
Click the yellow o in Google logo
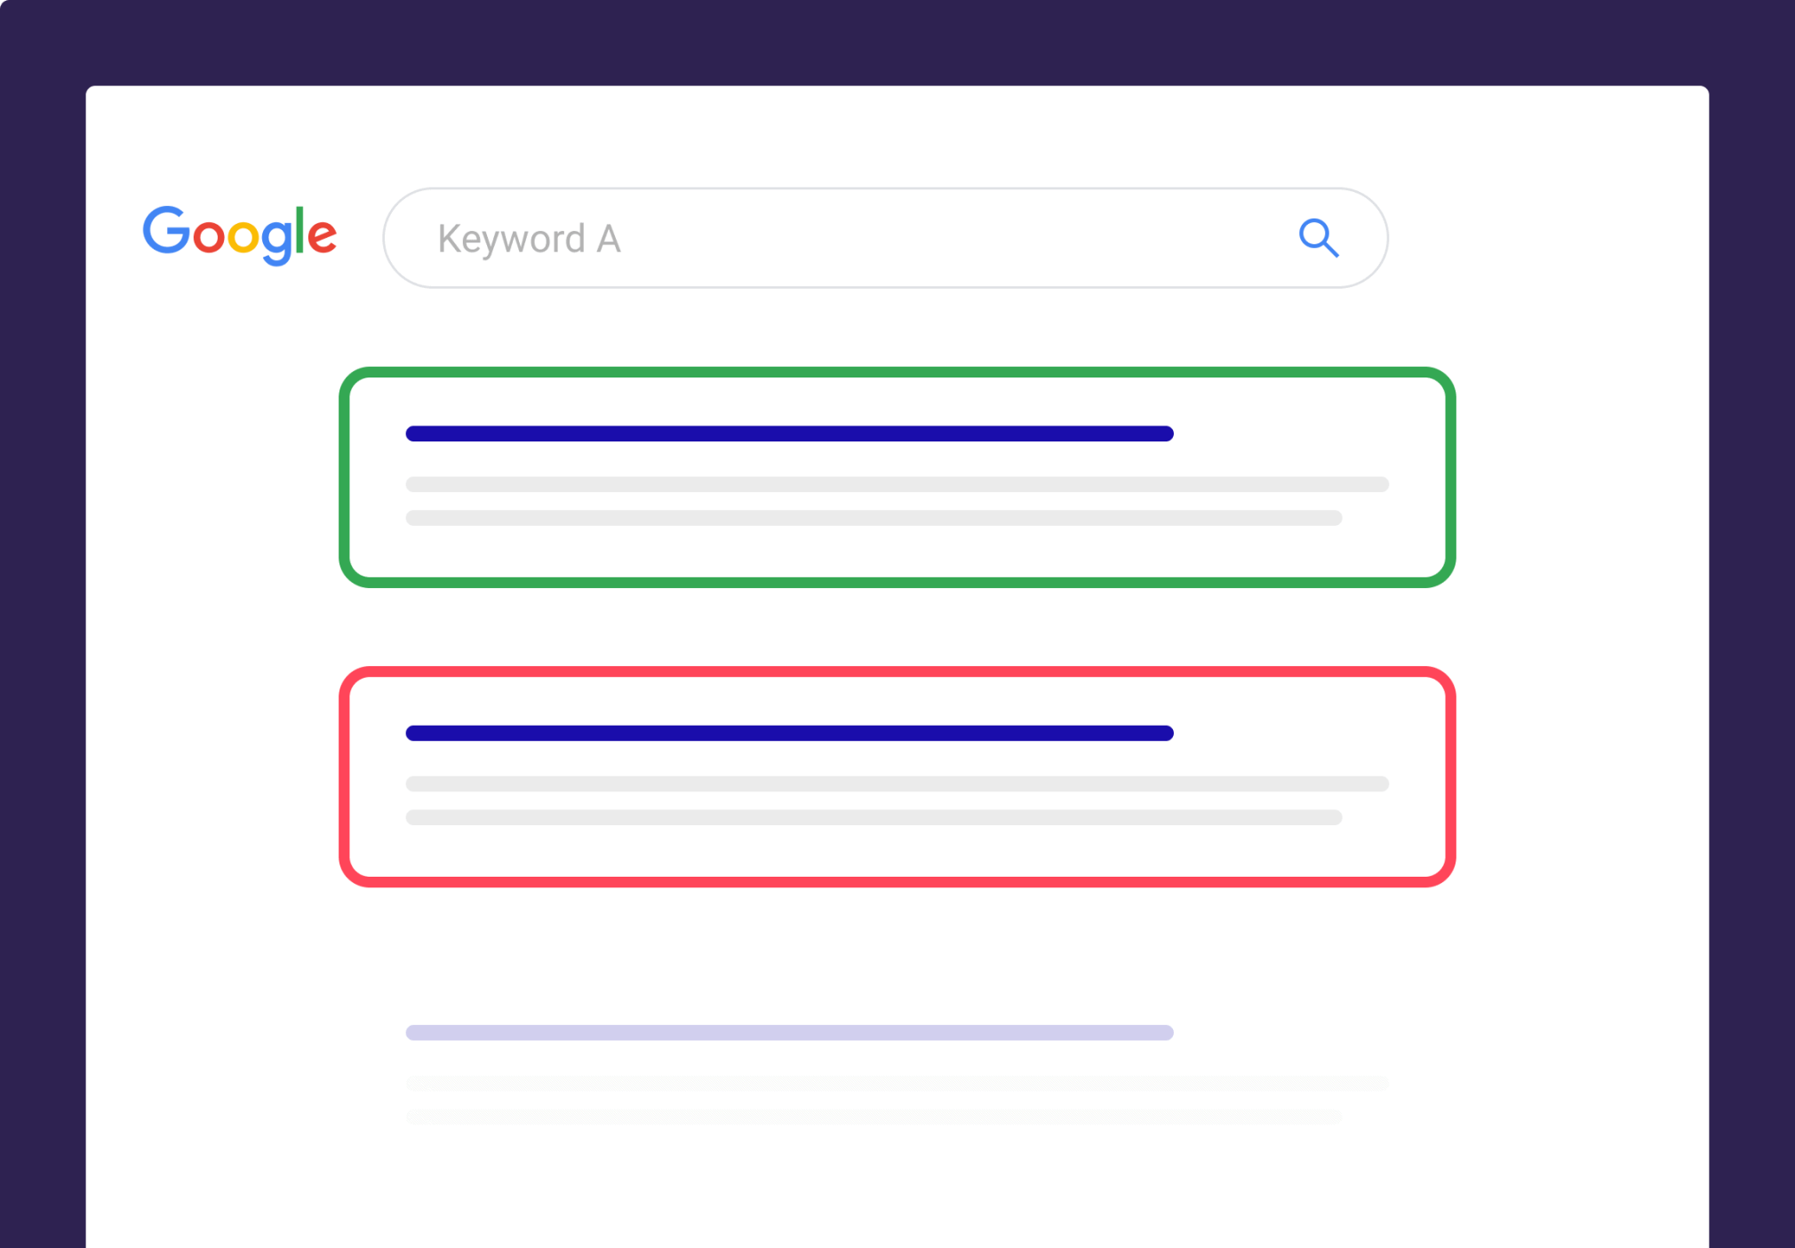tap(243, 236)
